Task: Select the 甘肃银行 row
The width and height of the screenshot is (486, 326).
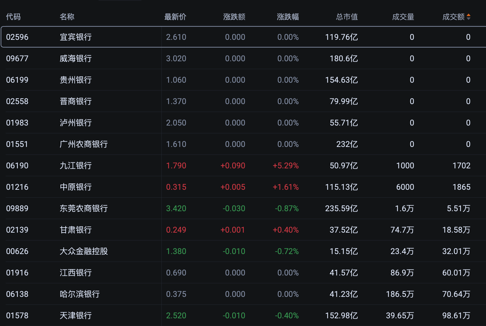Action: point(76,230)
